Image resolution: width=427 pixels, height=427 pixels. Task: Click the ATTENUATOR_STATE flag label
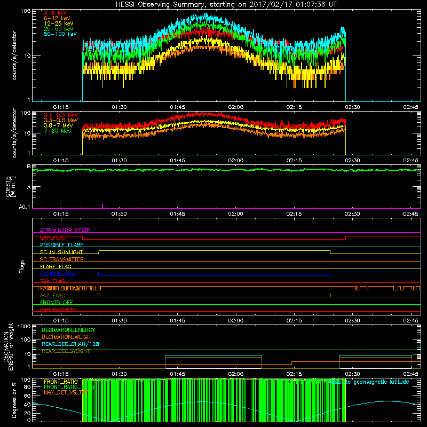[x=65, y=231]
